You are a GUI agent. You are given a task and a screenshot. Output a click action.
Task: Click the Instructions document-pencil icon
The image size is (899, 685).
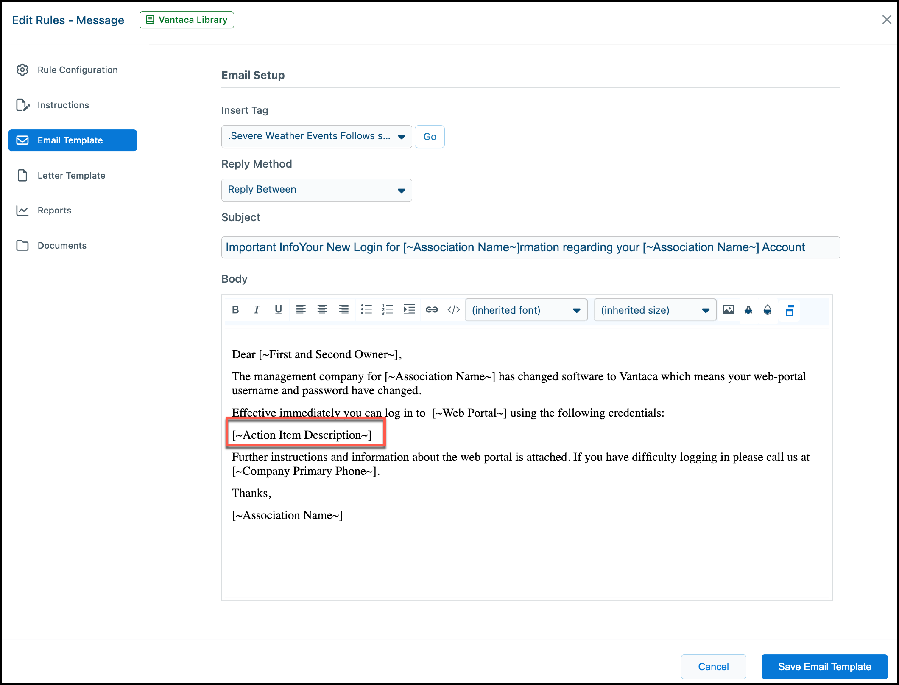(x=23, y=105)
